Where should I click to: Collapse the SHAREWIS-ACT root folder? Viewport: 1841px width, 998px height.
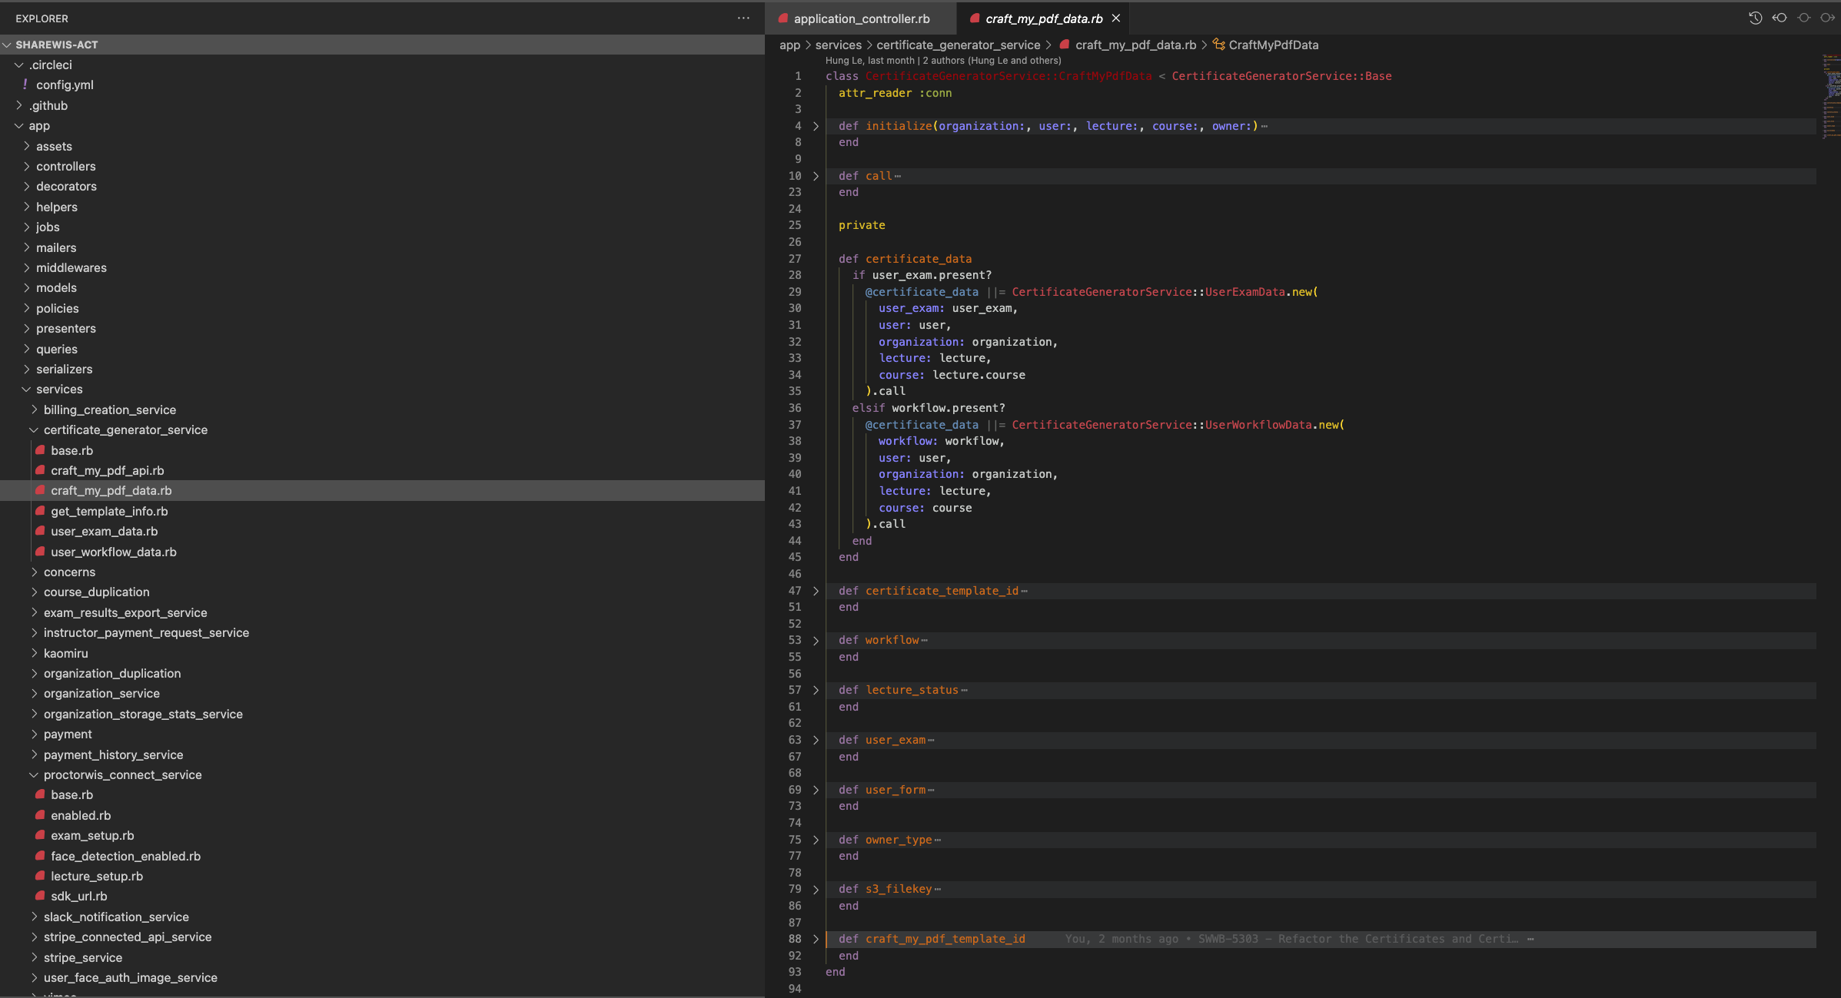click(382, 45)
